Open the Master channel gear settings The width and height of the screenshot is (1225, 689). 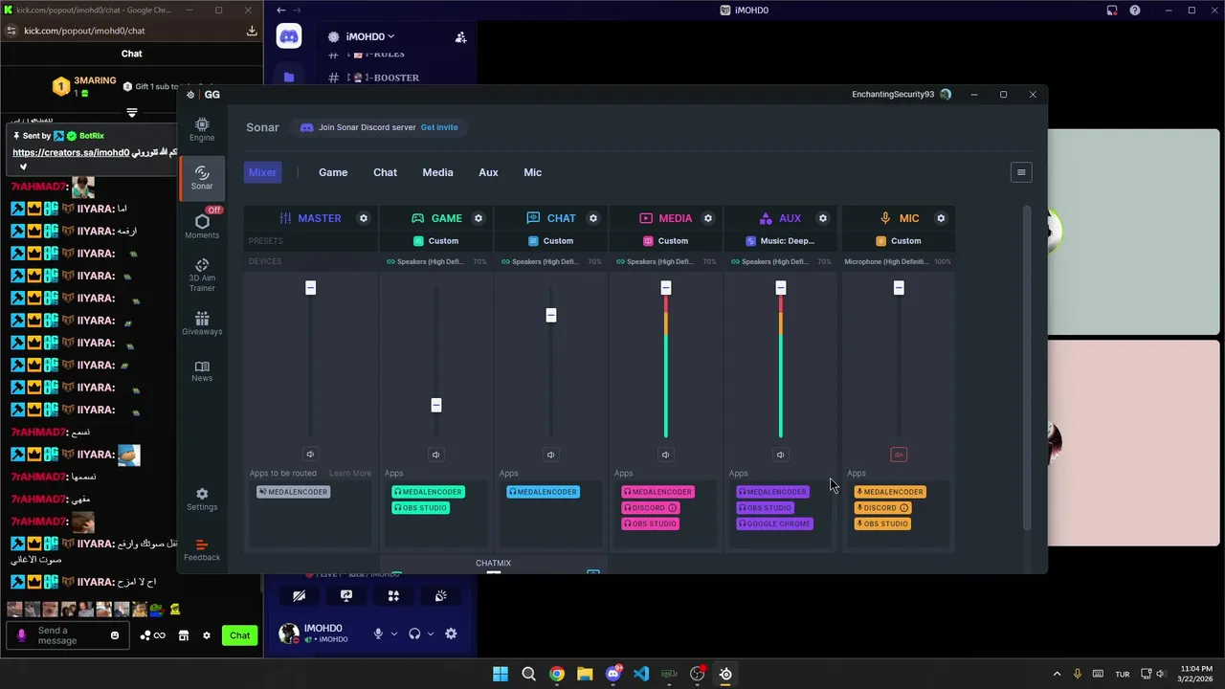364,218
